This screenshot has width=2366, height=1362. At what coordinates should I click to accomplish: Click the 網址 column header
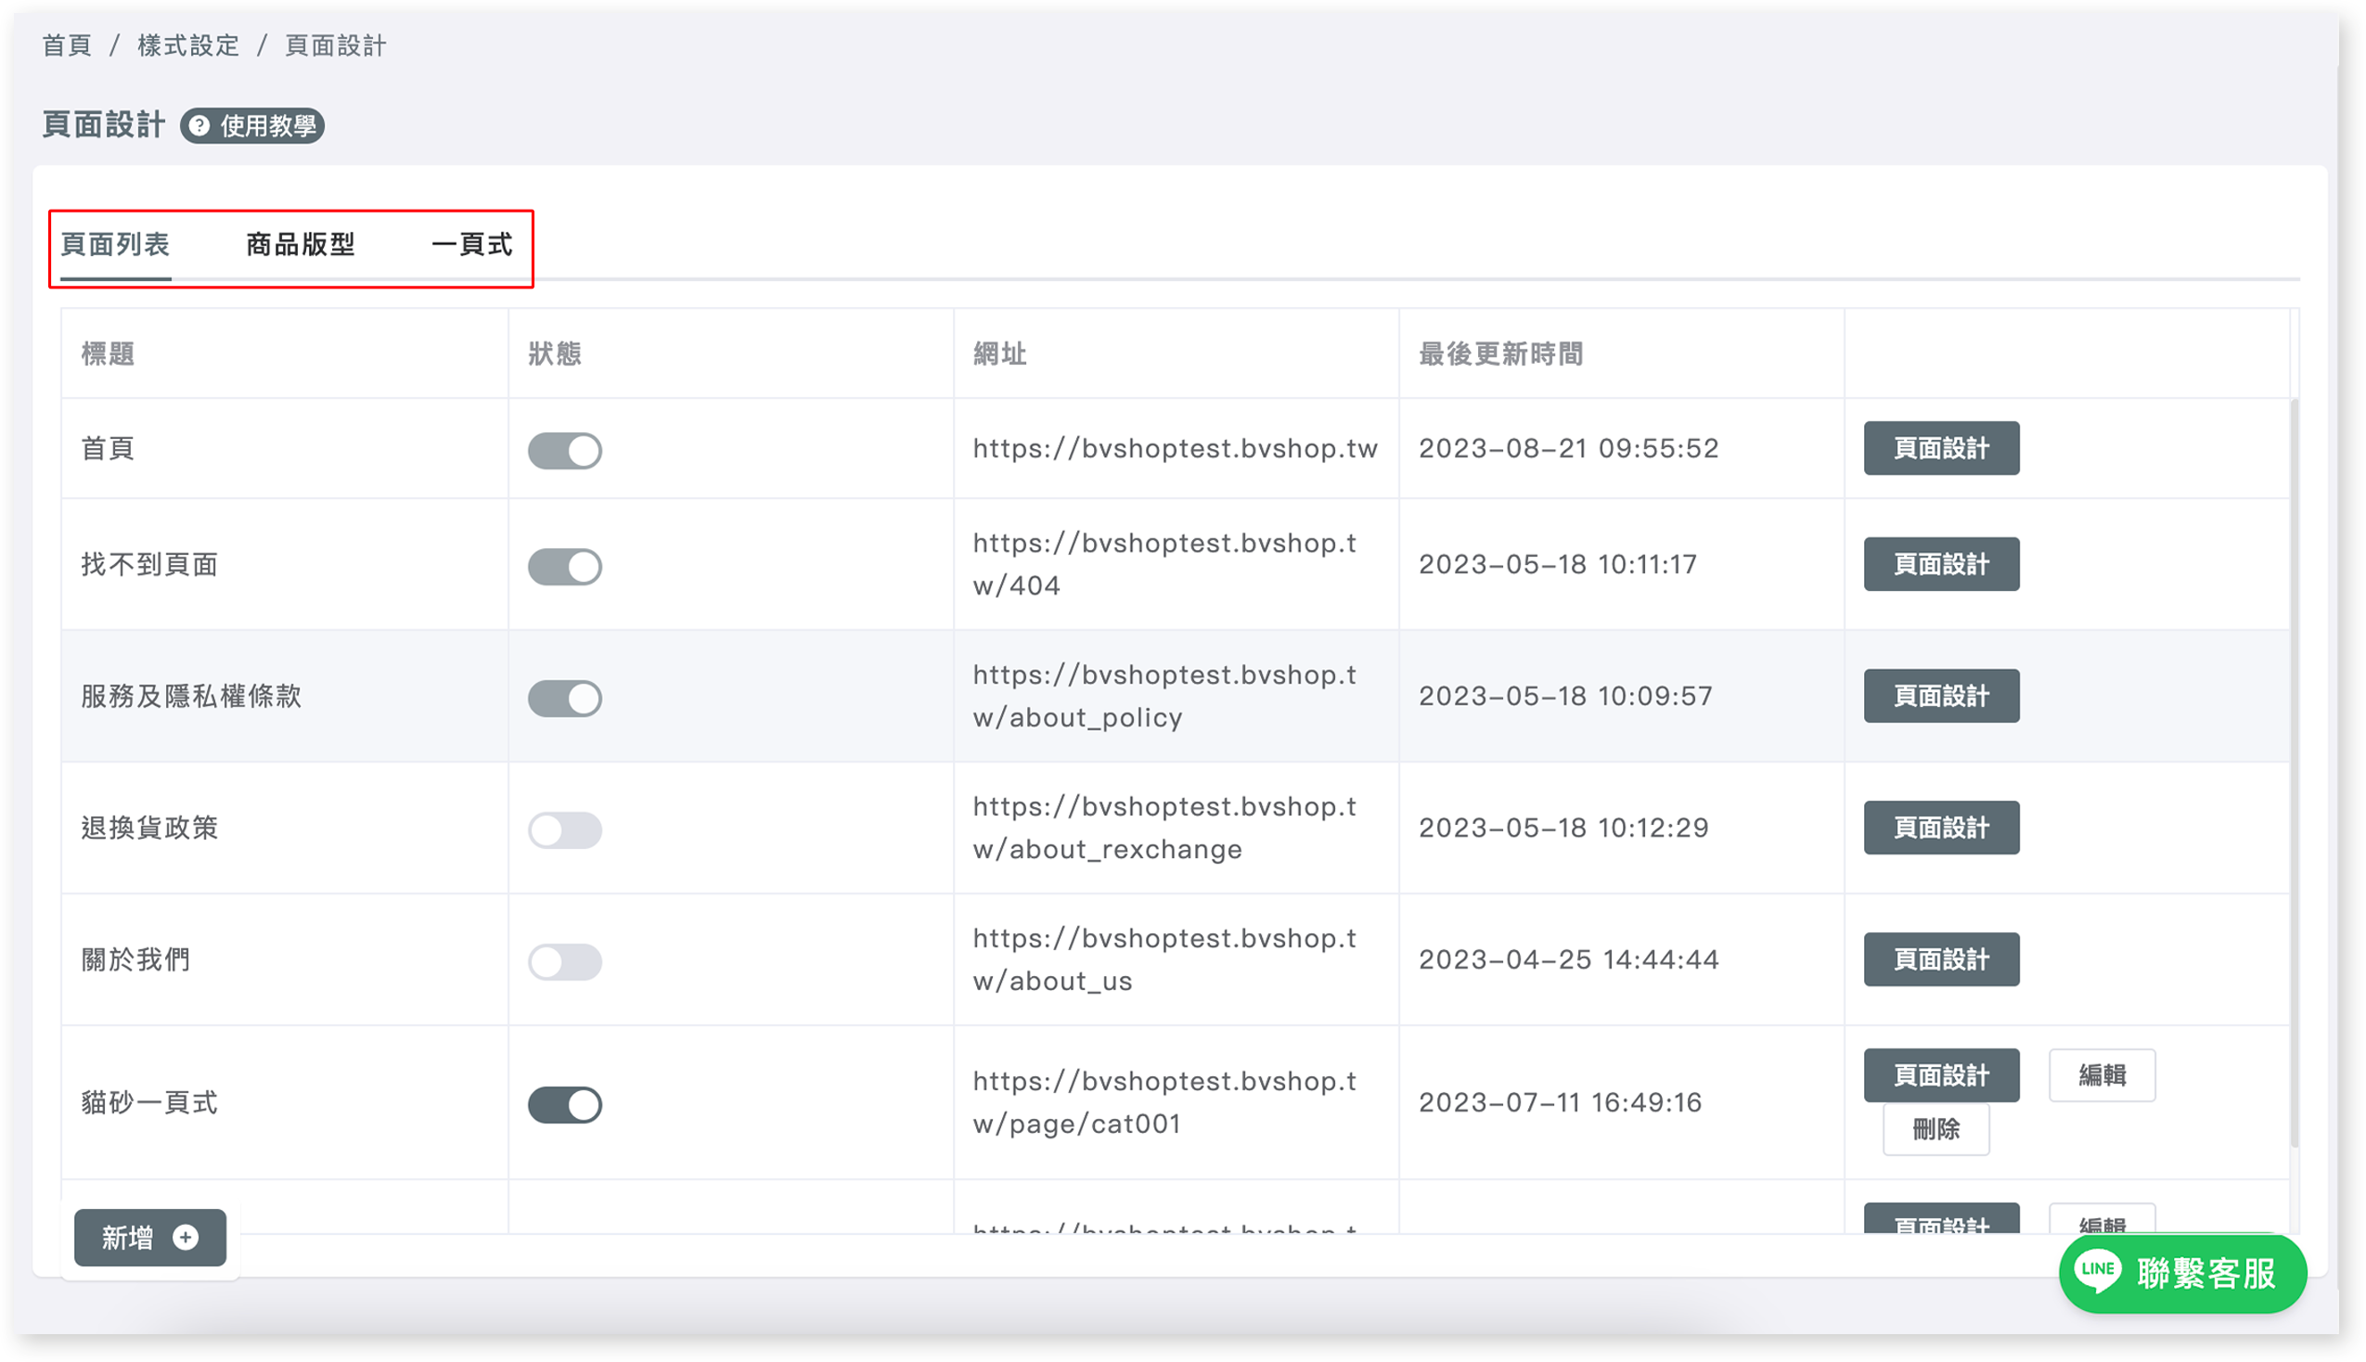click(999, 353)
